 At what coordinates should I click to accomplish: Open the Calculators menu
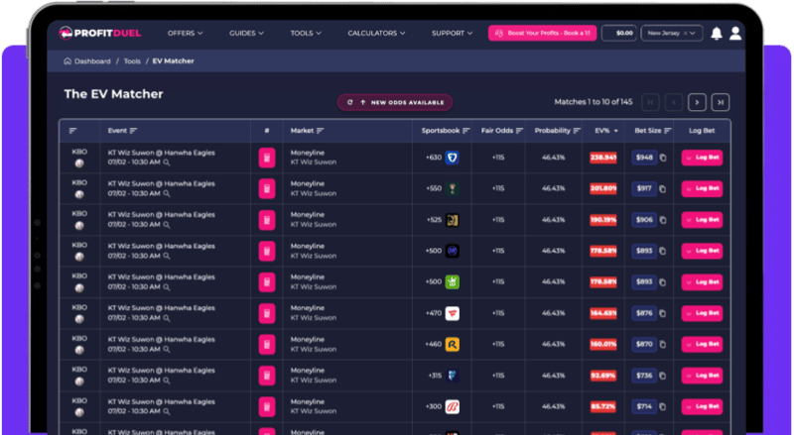point(376,34)
